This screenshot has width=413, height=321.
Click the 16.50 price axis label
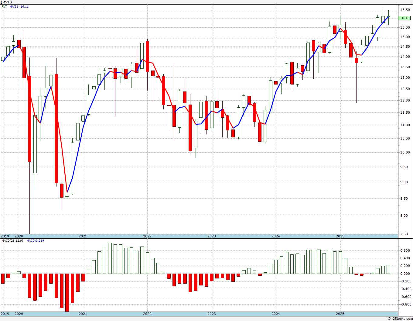(x=405, y=10)
